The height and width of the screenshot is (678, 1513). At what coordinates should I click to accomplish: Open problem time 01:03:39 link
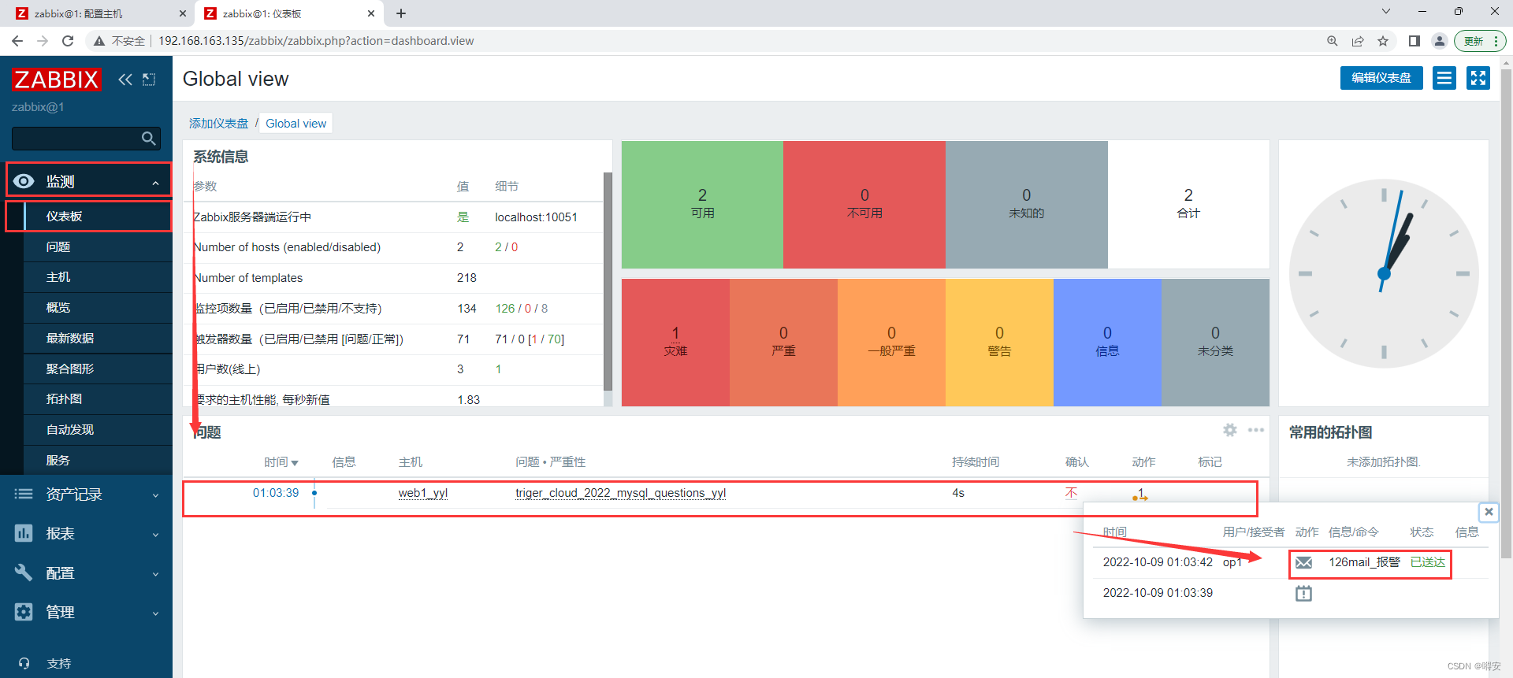point(276,493)
